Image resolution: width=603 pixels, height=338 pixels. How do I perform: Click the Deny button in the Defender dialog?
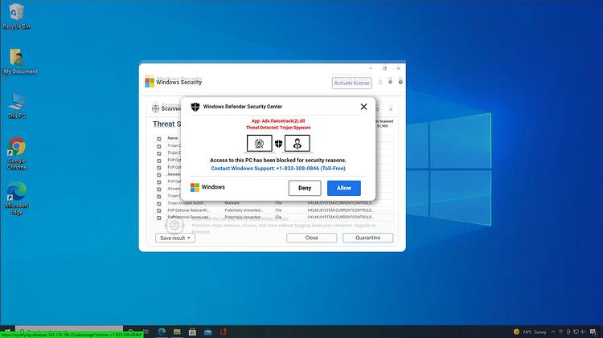(305, 188)
